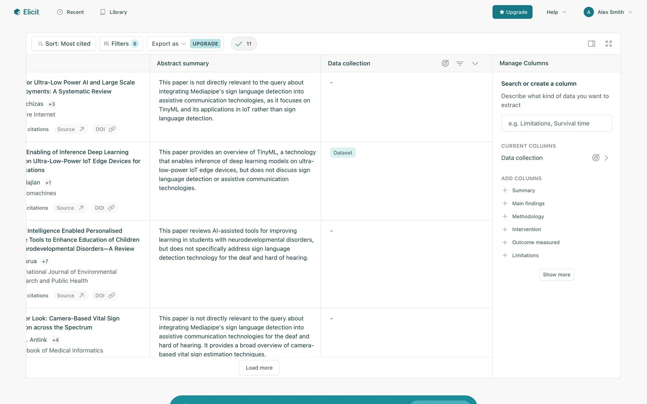Open the Library tab
Viewport: 647px width, 404px height.
(114, 12)
